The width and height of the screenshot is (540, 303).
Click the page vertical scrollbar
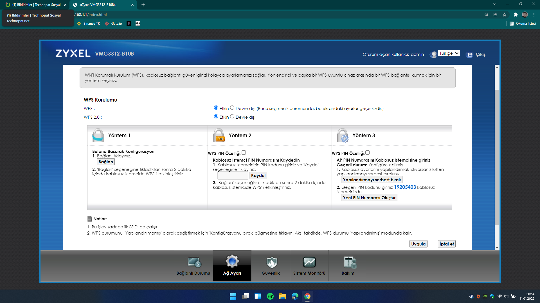497,157
